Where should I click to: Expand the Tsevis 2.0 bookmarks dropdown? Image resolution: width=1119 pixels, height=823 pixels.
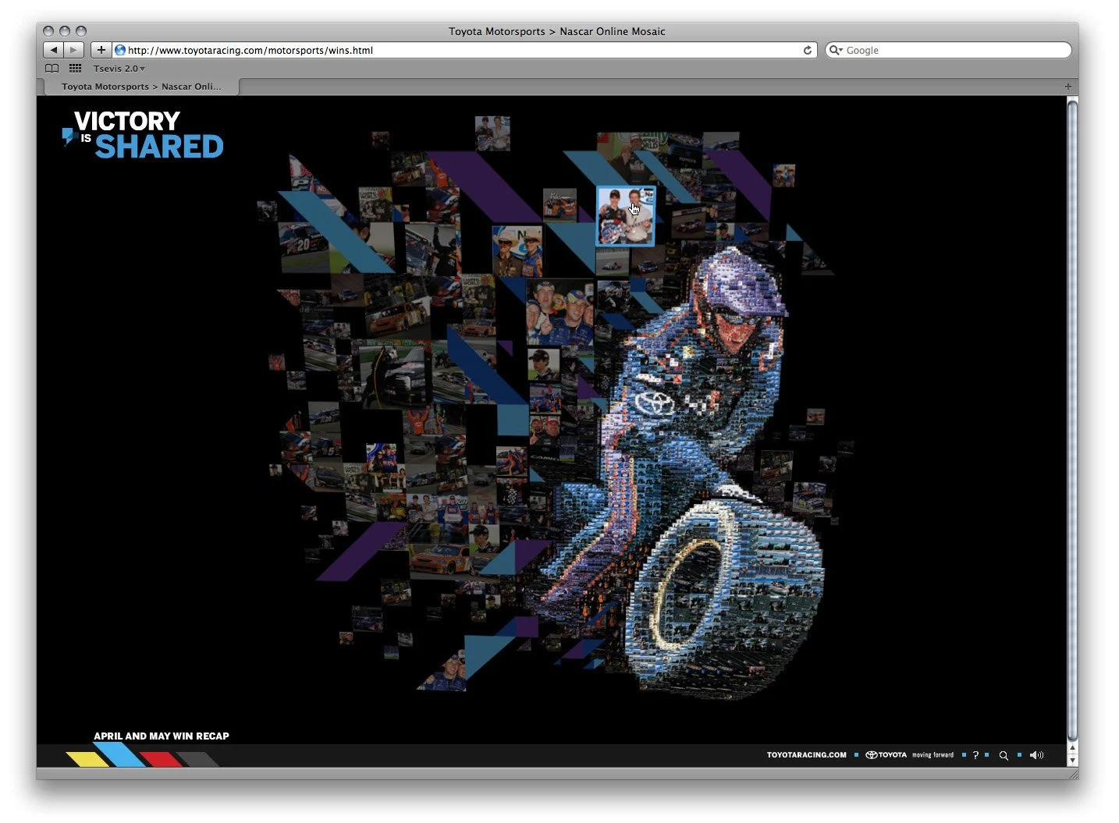pyautogui.click(x=119, y=69)
